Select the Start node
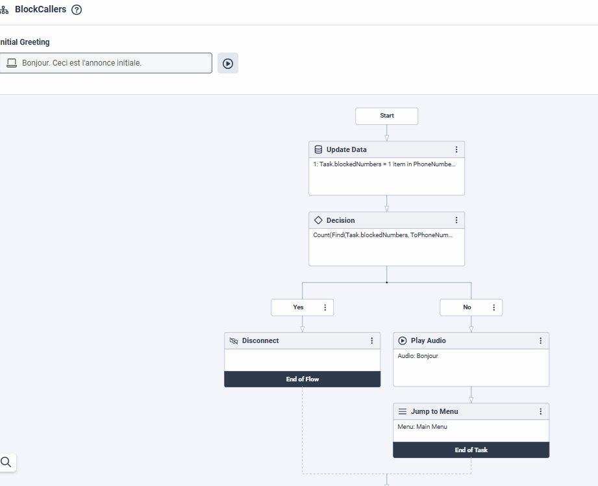The image size is (598, 486). tap(387, 116)
